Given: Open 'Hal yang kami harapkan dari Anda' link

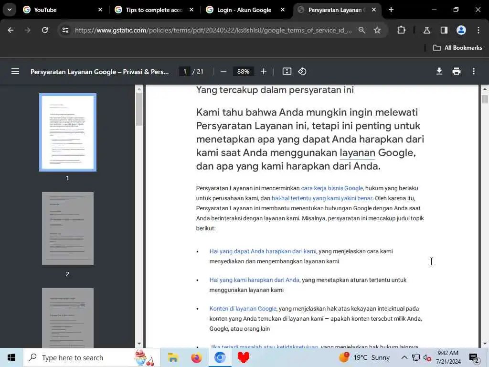Looking at the screenshot, I should [x=254, y=280].
